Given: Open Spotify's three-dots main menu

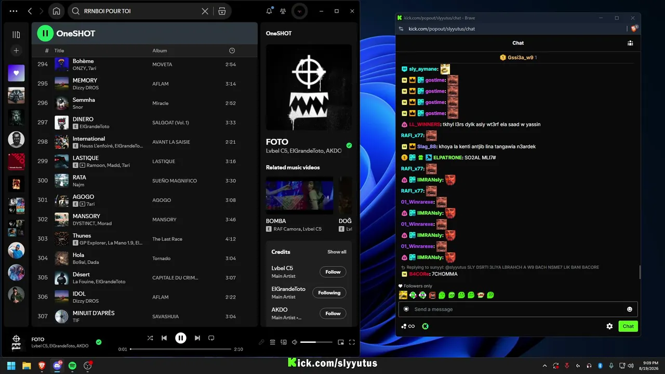Looking at the screenshot, I should click(x=14, y=11).
